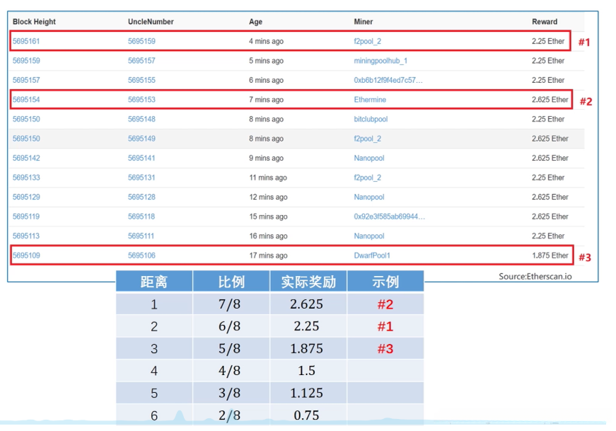Open block height 5695133
This screenshot has height=431, width=616.
coord(26,178)
